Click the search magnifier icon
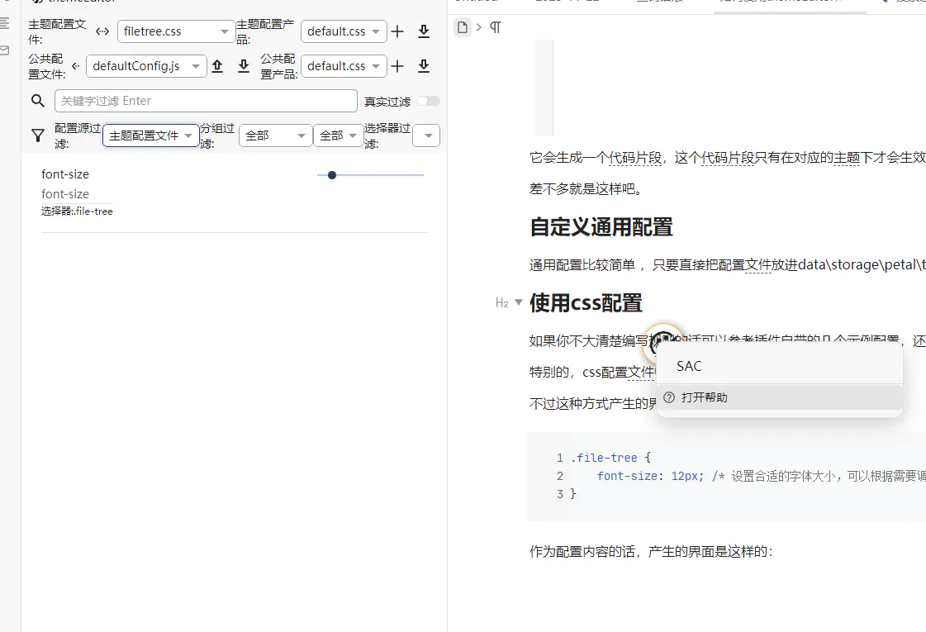The height and width of the screenshot is (632, 926). pos(37,101)
